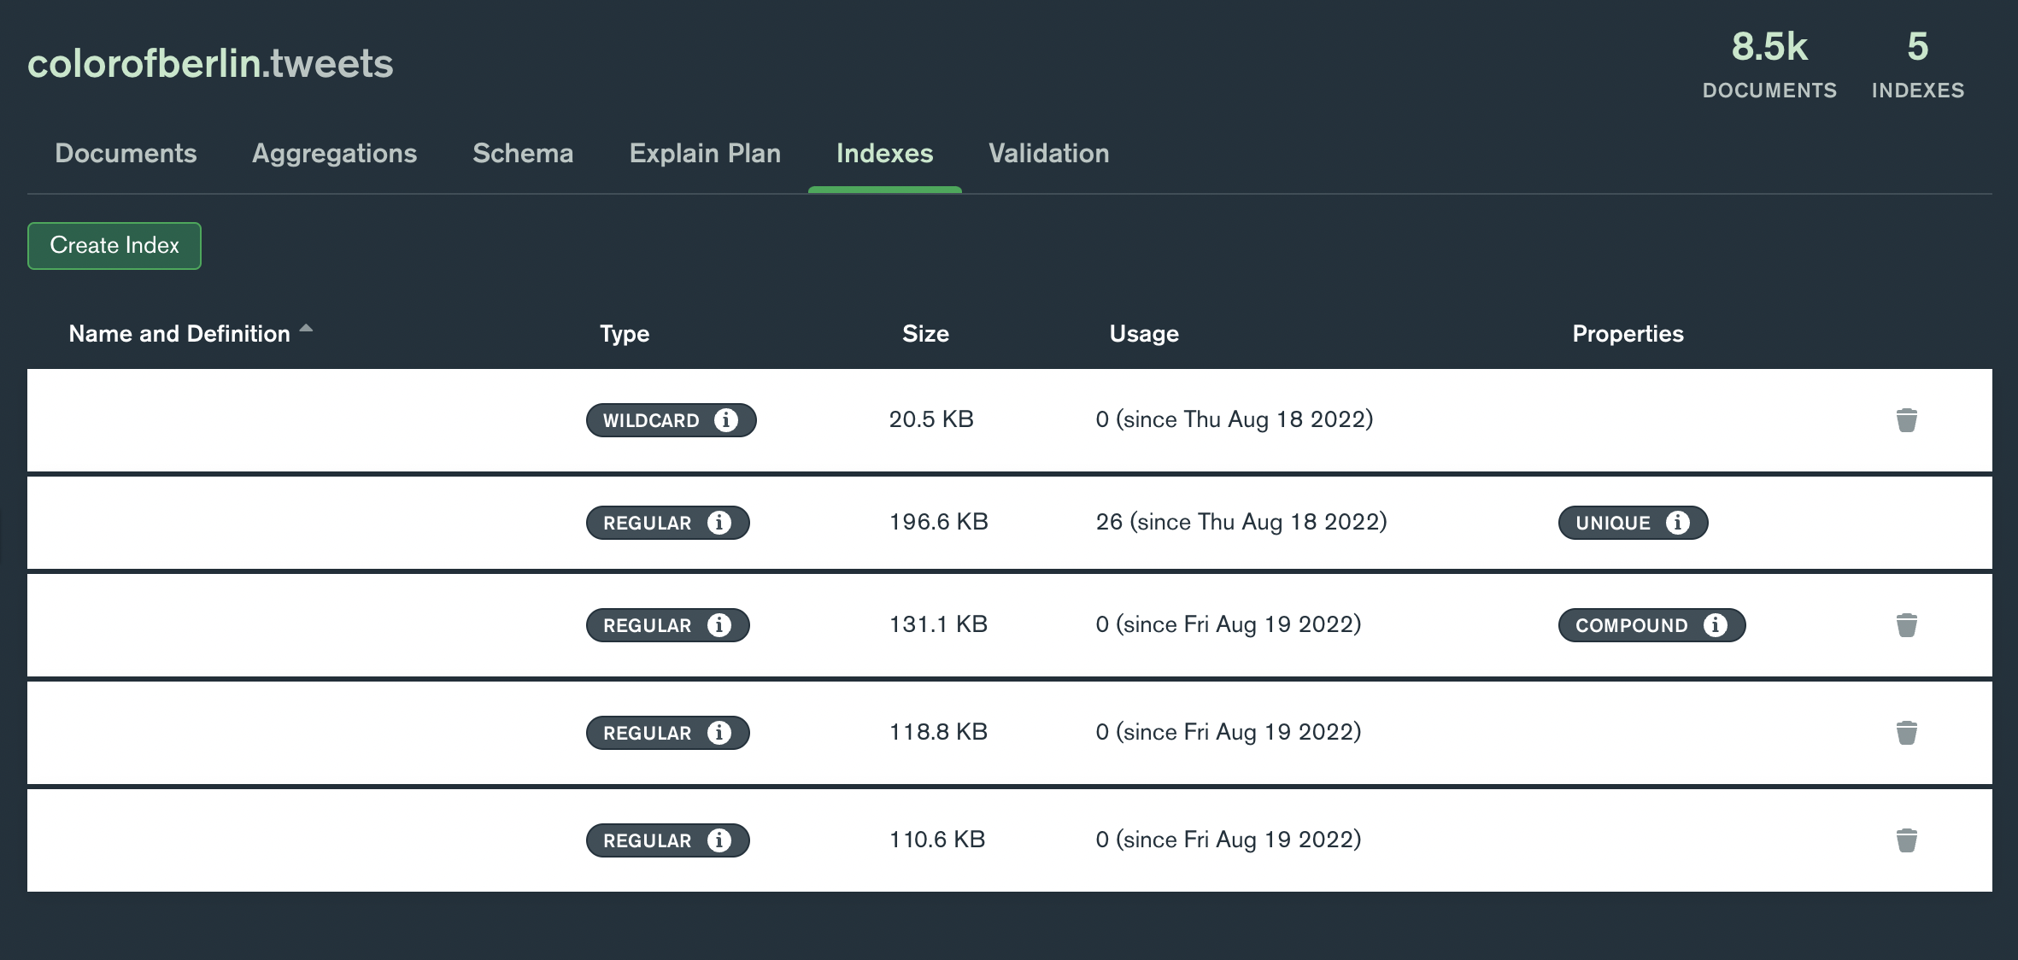Image resolution: width=2018 pixels, height=960 pixels.
Task: Click info icon on UNIQUE badge
Action: 1677,523
